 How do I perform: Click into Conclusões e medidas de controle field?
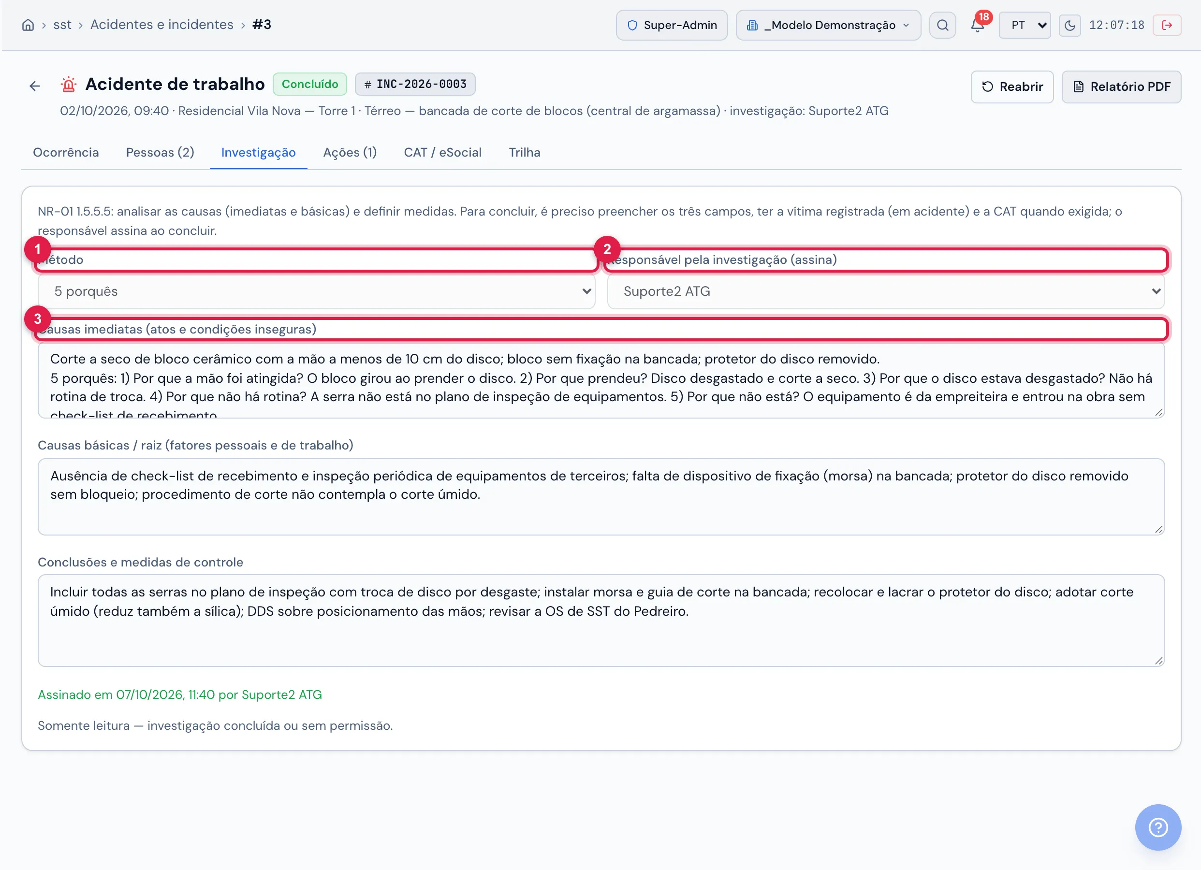pyautogui.click(x=601, y=621)
